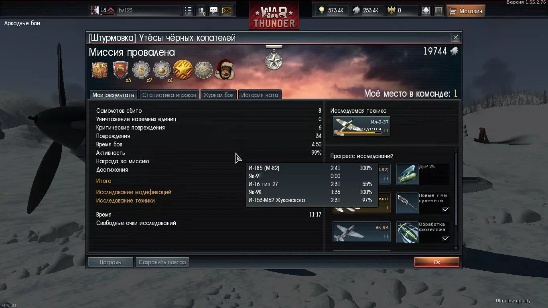
Task: Toggle the 'Новые 7-мм пулемёты' checkbox
Action: click(x=445, y=209)
